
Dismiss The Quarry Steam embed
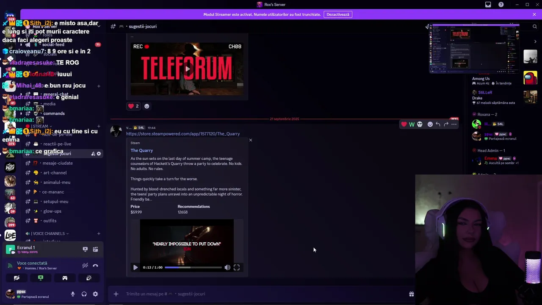pyautogui.click(x=250, y=140)
